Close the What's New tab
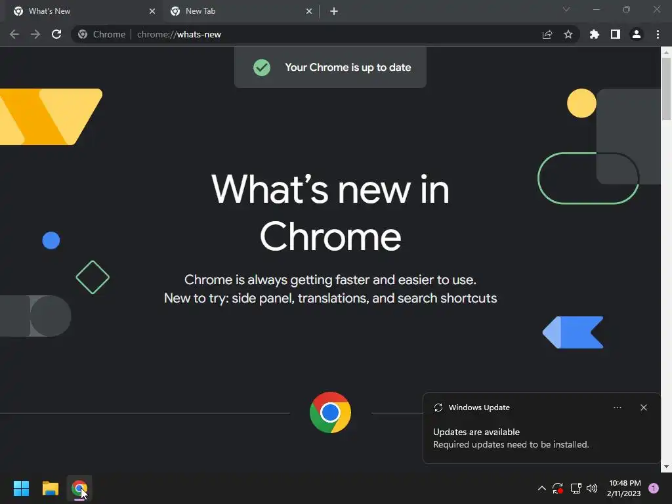 pos(152,11)
